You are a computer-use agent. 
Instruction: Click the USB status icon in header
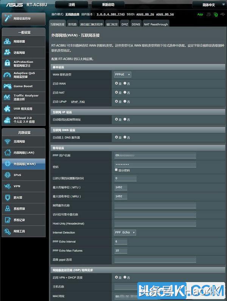(x=222, y=14)
